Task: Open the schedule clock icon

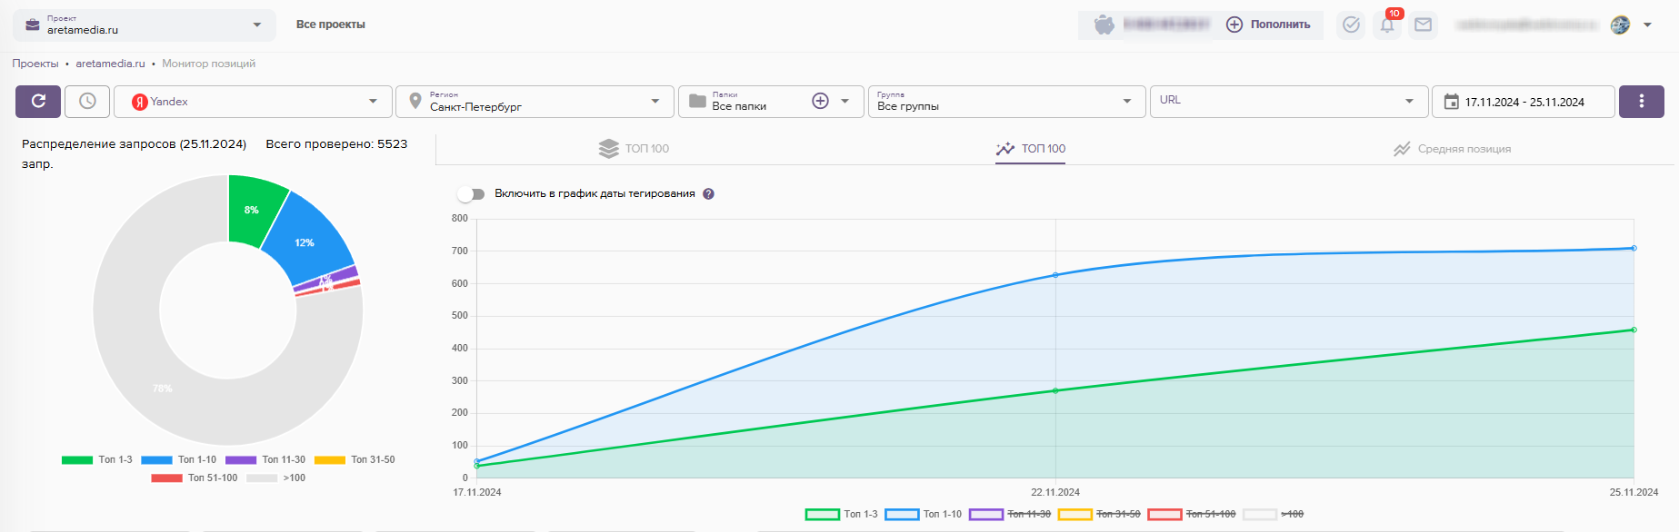Action: (x=87, y=102)
